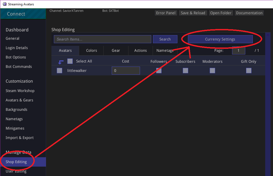
Task: Open the Backgrounds customization page
Action: coord(16,109)
